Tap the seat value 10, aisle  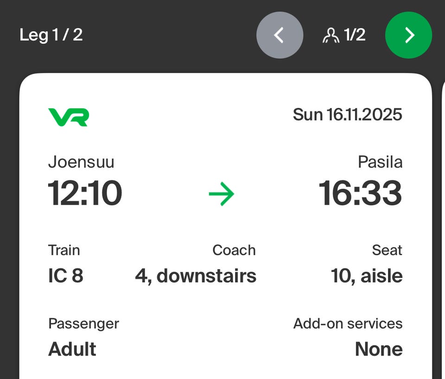pyautogui.click(x=366, y=276)
